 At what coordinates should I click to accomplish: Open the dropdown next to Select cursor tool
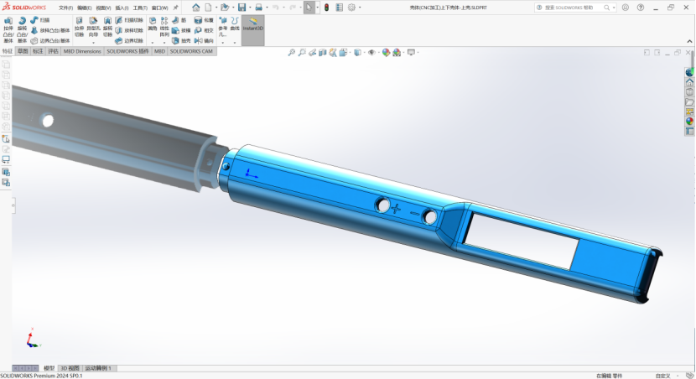[x=317, y=8]
